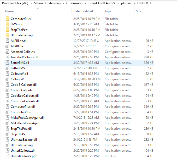Click the 7/8/2018 12:28 AM date cell
This screenshot has width=177, height=159.
tap(86, 118)
